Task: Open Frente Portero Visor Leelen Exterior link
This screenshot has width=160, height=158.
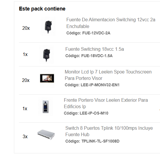Action: click(x=106, y=103)
